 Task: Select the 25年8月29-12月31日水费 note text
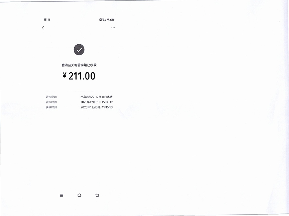pyautogui.click(x=97, y=97)
